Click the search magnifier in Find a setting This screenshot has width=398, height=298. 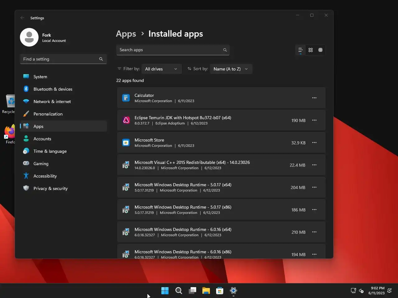[101, 59]
